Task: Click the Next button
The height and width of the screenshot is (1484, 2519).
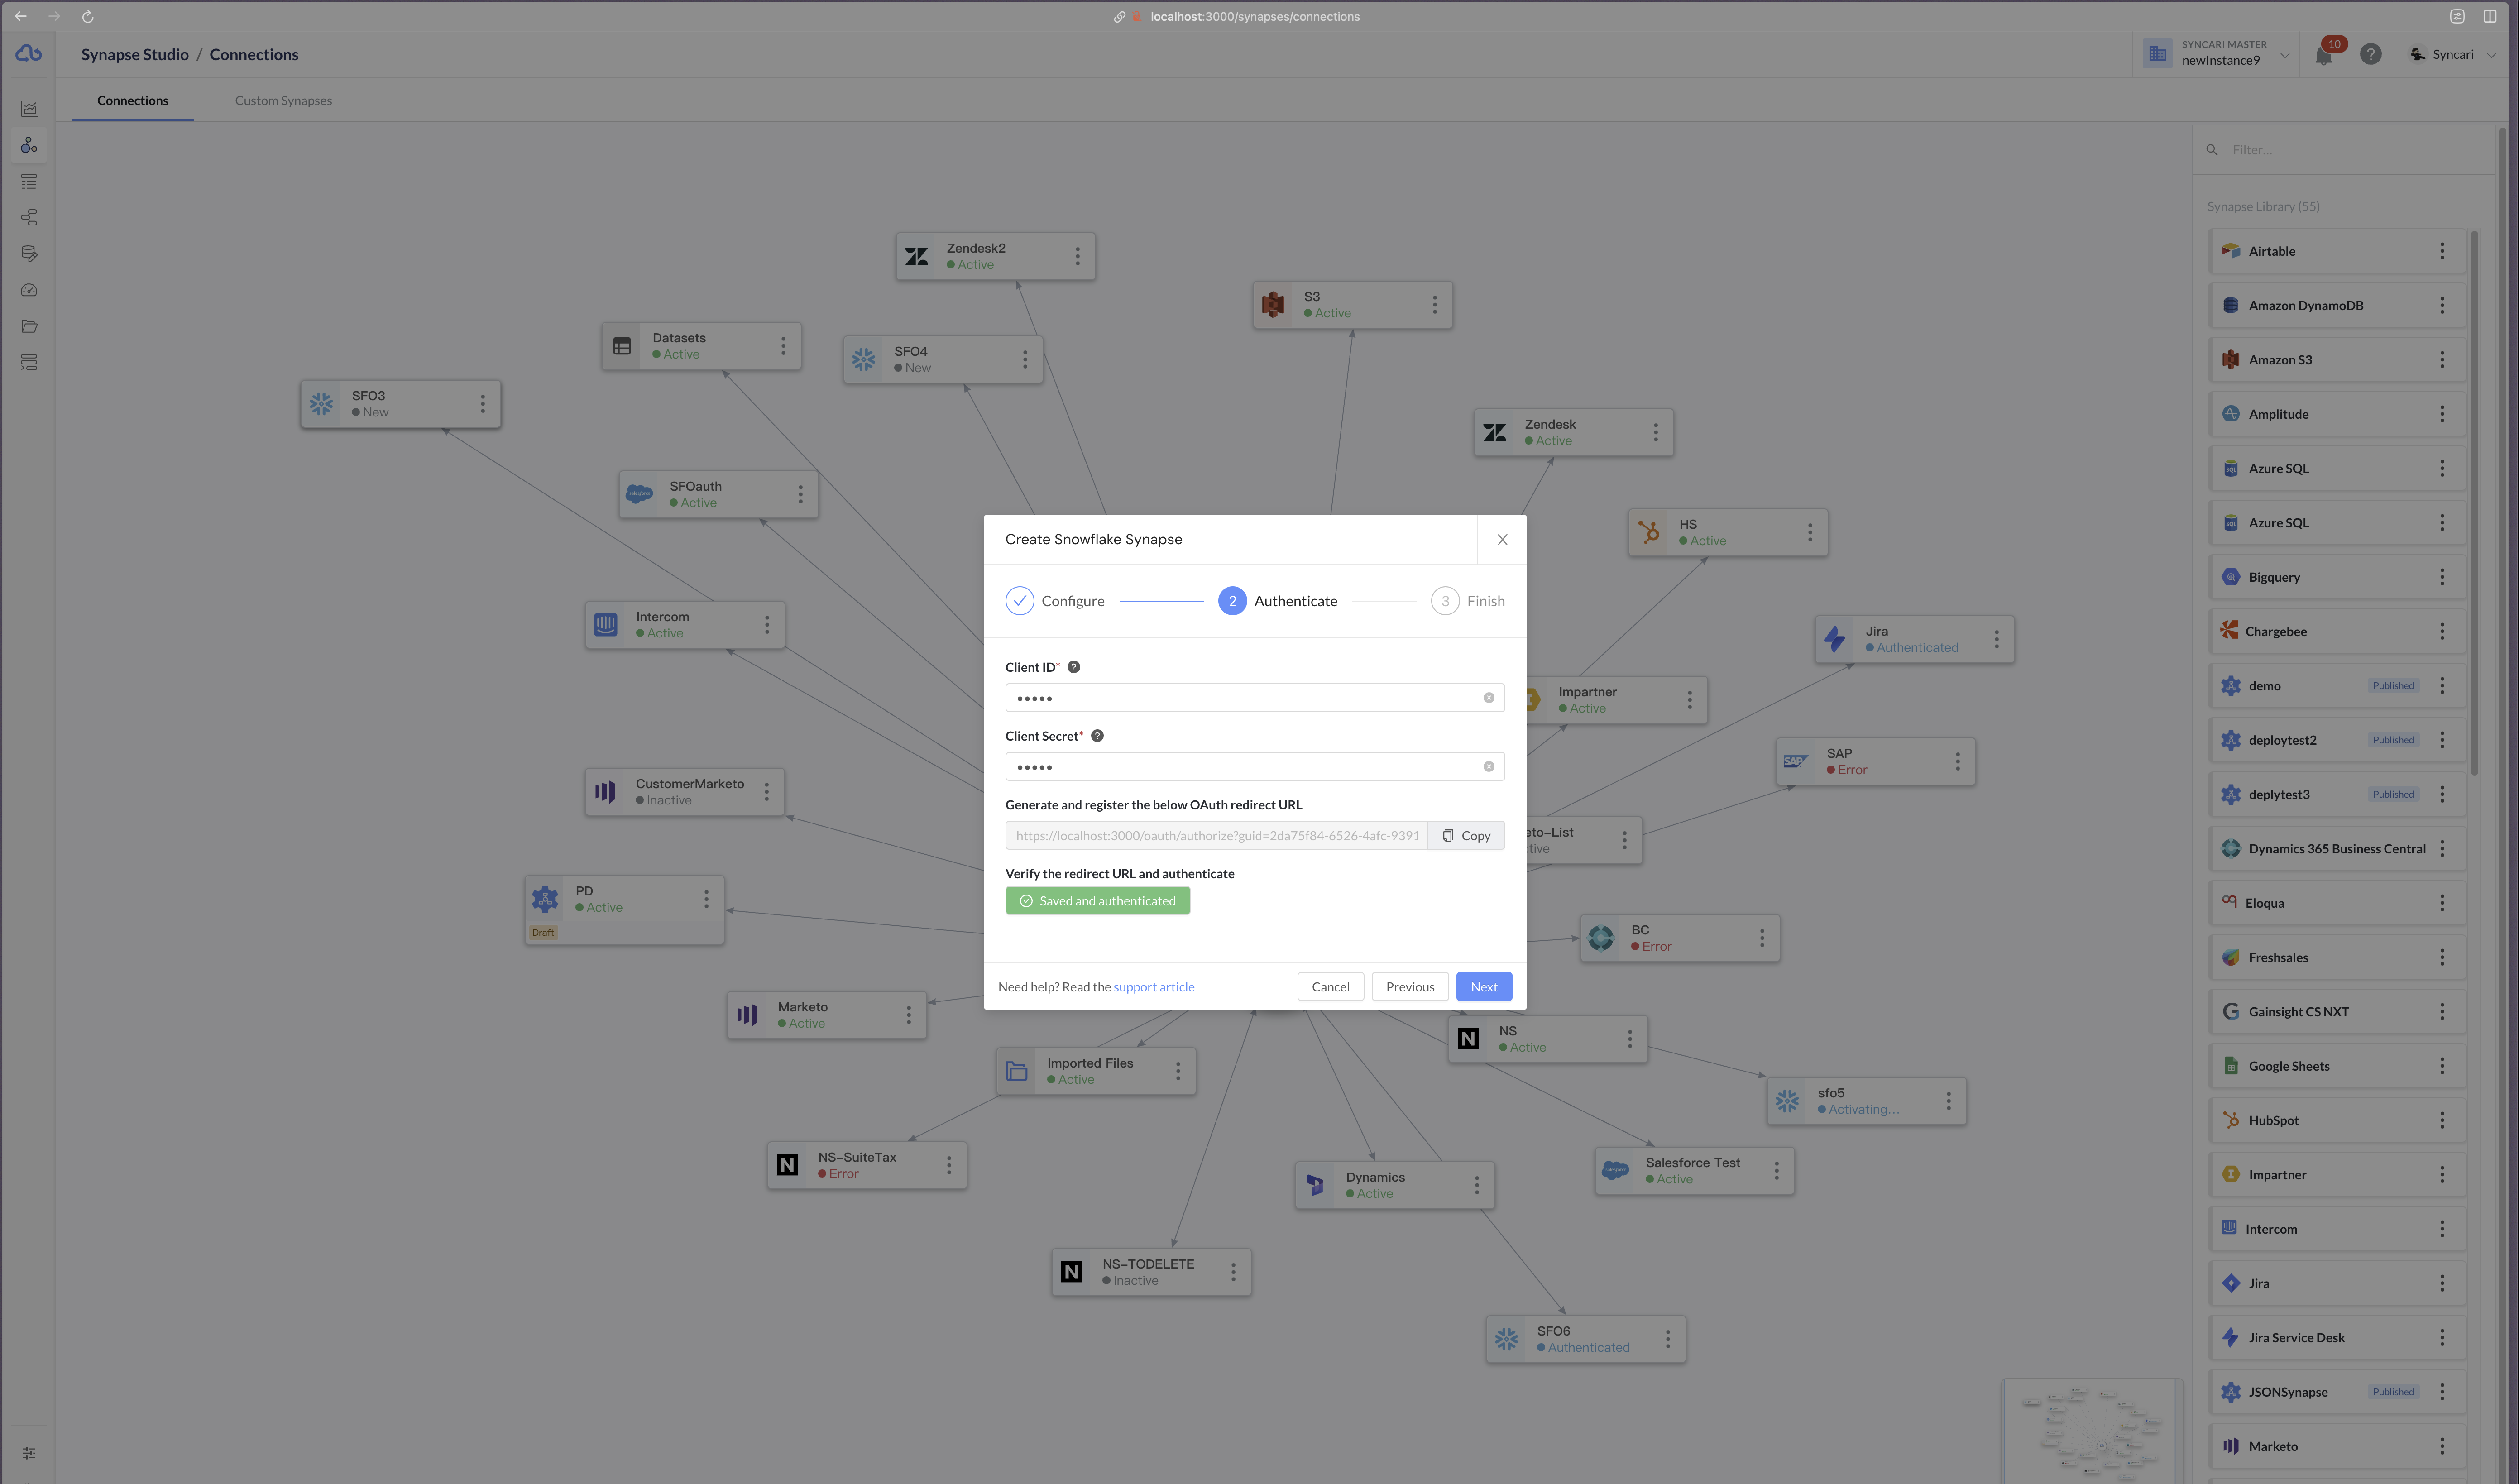Action: pos(1483,987)
